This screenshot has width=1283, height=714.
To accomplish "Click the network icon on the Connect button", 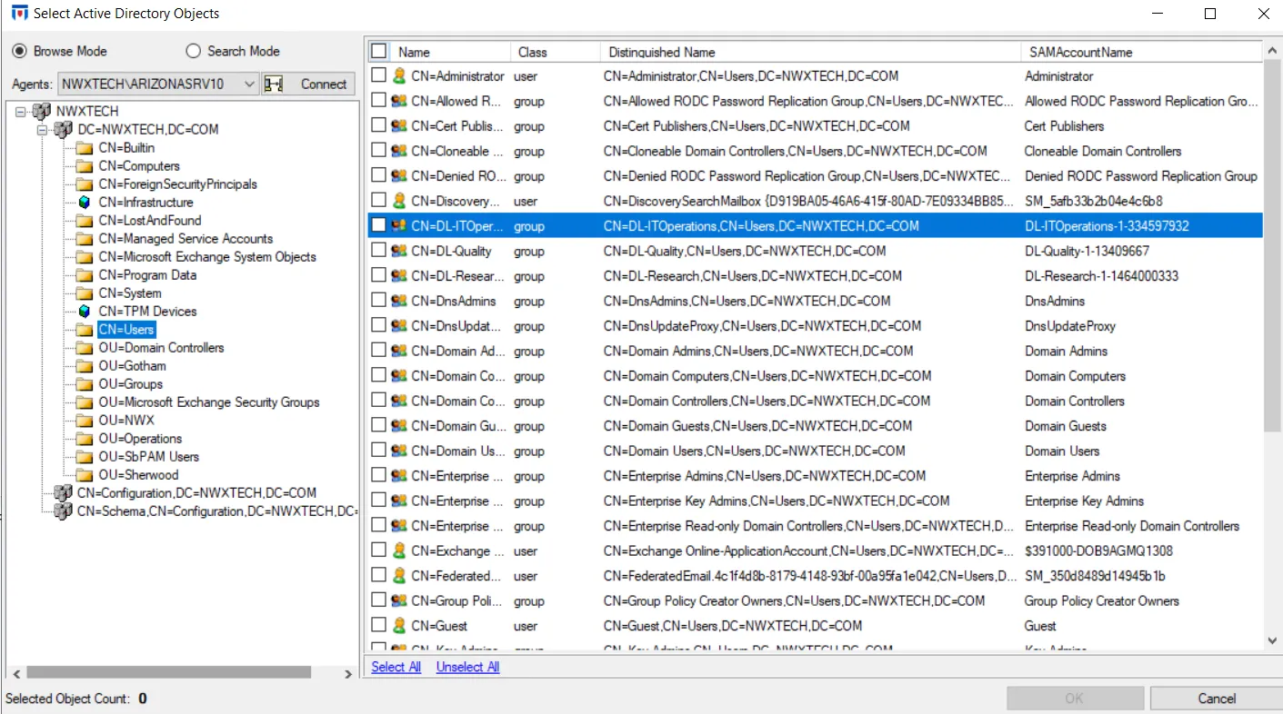I will pyautogui.click(x=275, y=84).
